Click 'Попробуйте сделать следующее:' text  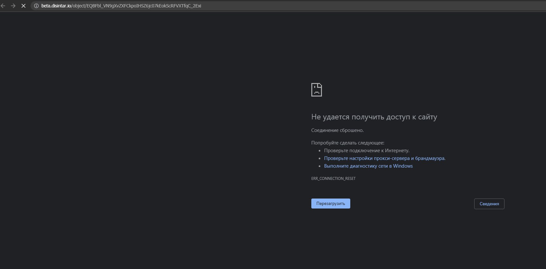tap(347, 143)
